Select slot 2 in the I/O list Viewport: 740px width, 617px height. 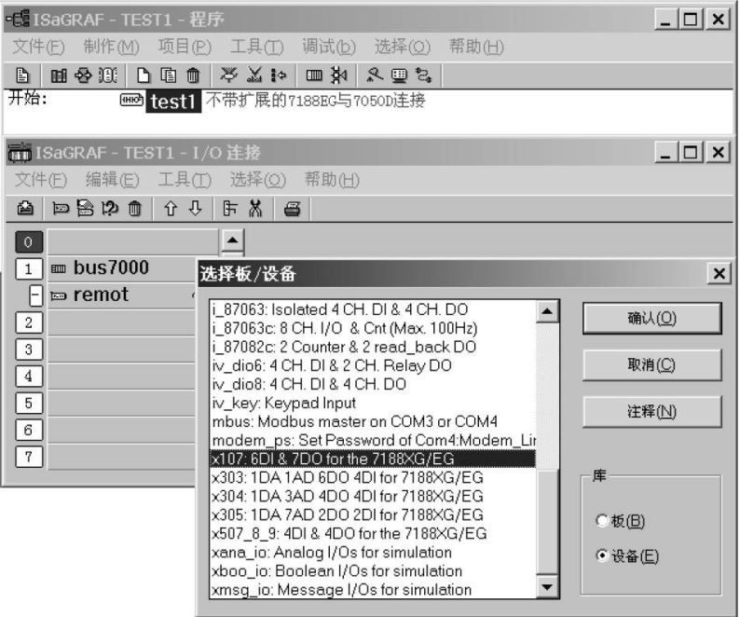(28, 322)
